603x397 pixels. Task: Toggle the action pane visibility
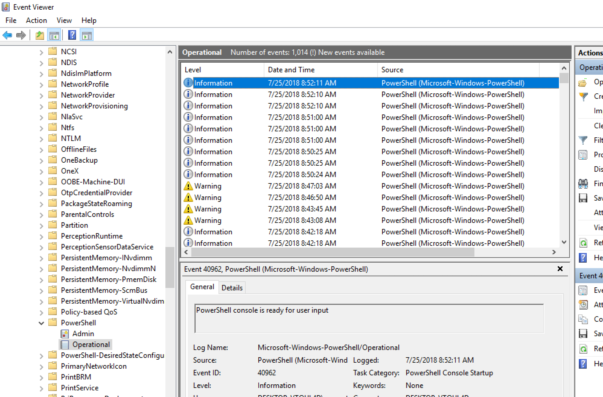(87, 35)
